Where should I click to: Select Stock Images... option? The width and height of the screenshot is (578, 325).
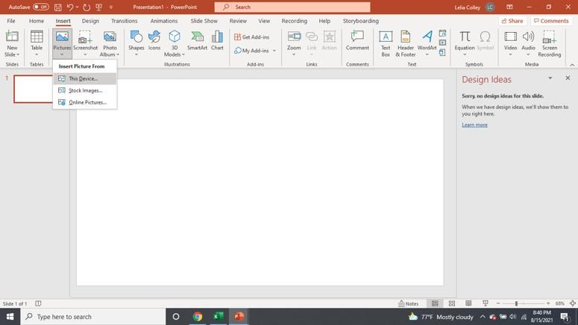(85, 90)
